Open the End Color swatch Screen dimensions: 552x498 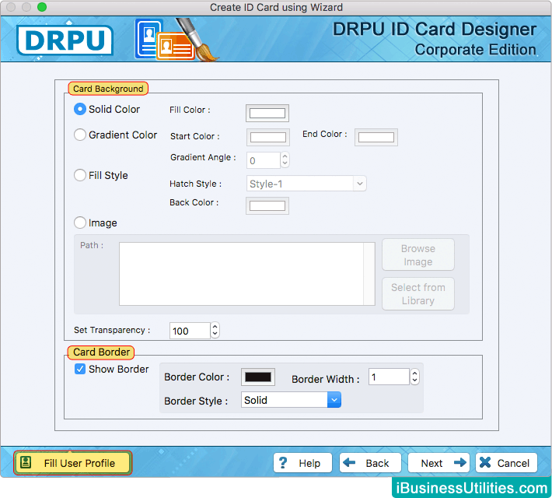(x=376, y=137)
